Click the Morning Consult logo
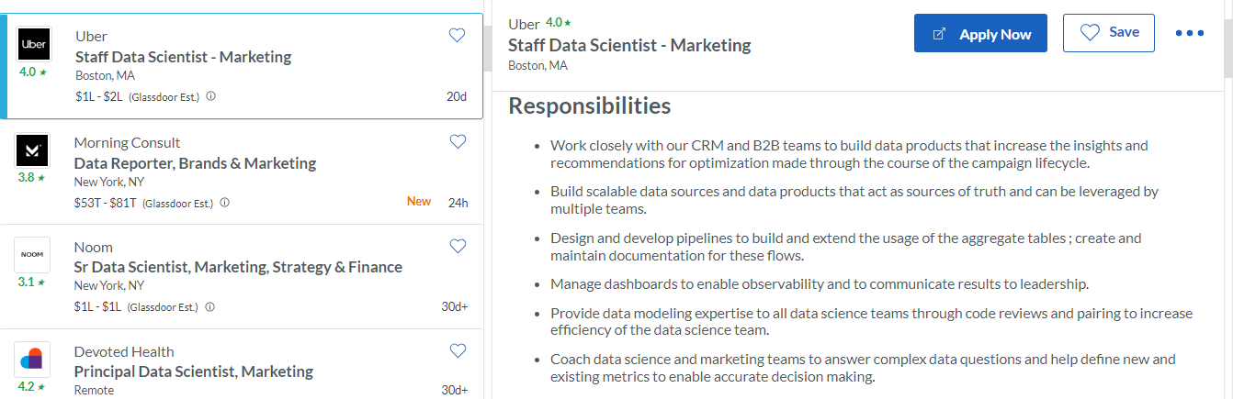Screen dimensions: 1233x399 [x=33, y=150]
